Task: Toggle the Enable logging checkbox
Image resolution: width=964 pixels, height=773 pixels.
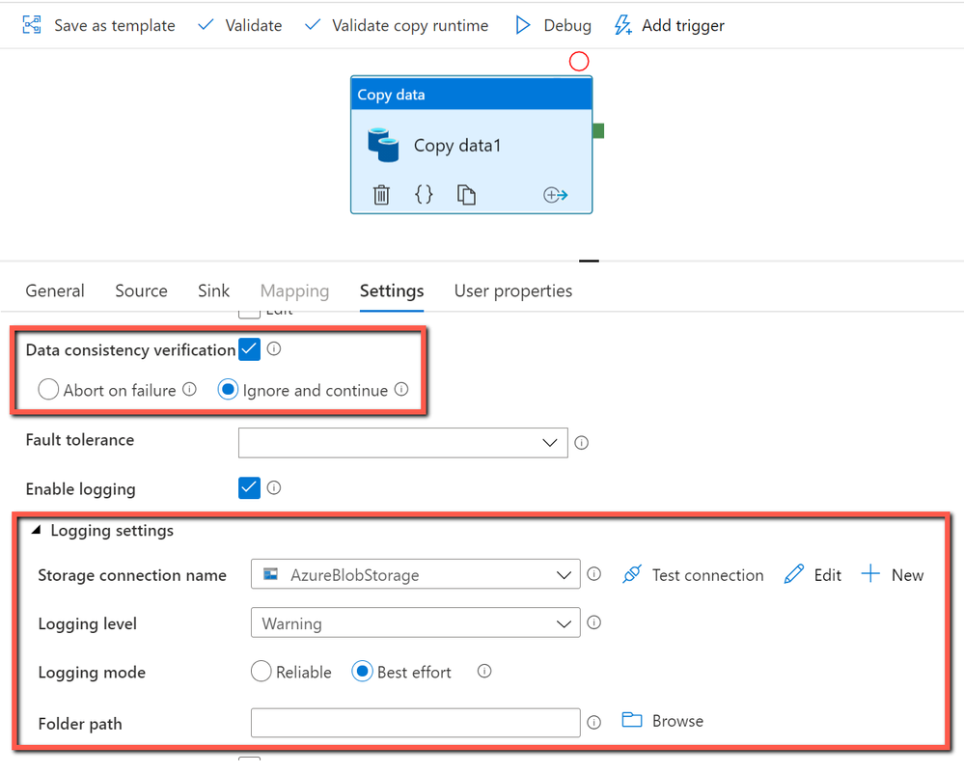Action: (249, 487)
